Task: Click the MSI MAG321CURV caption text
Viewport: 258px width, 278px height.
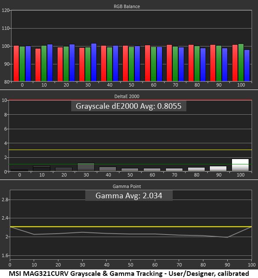Action: coord(129,274)
